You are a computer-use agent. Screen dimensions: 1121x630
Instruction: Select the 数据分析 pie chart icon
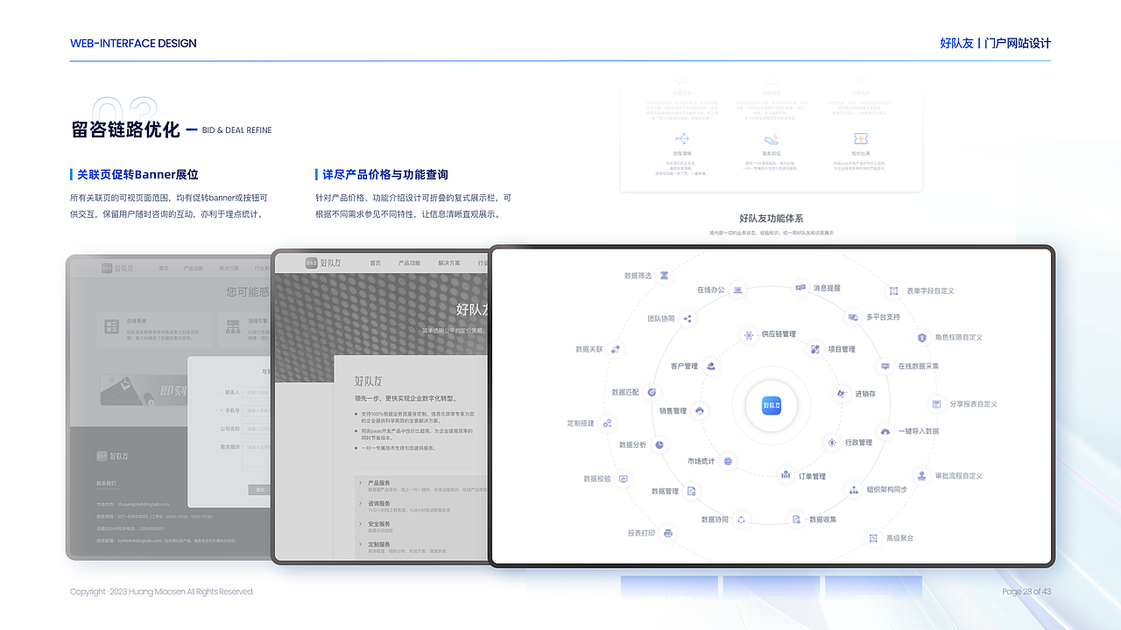click(x=659, y=445)
